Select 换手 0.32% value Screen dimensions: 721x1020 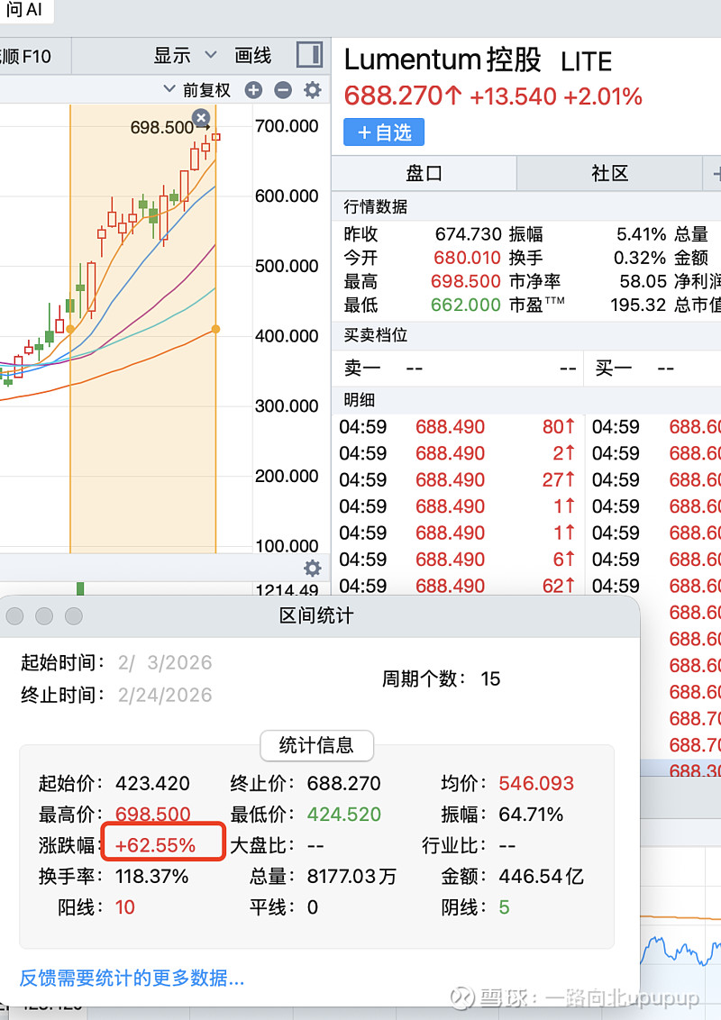tap(640, 258)
